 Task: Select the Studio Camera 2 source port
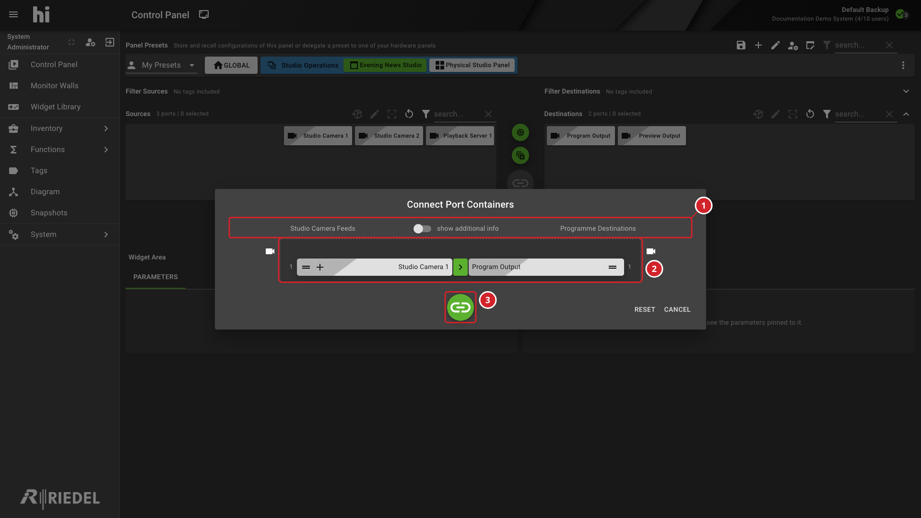coord(389,136)
